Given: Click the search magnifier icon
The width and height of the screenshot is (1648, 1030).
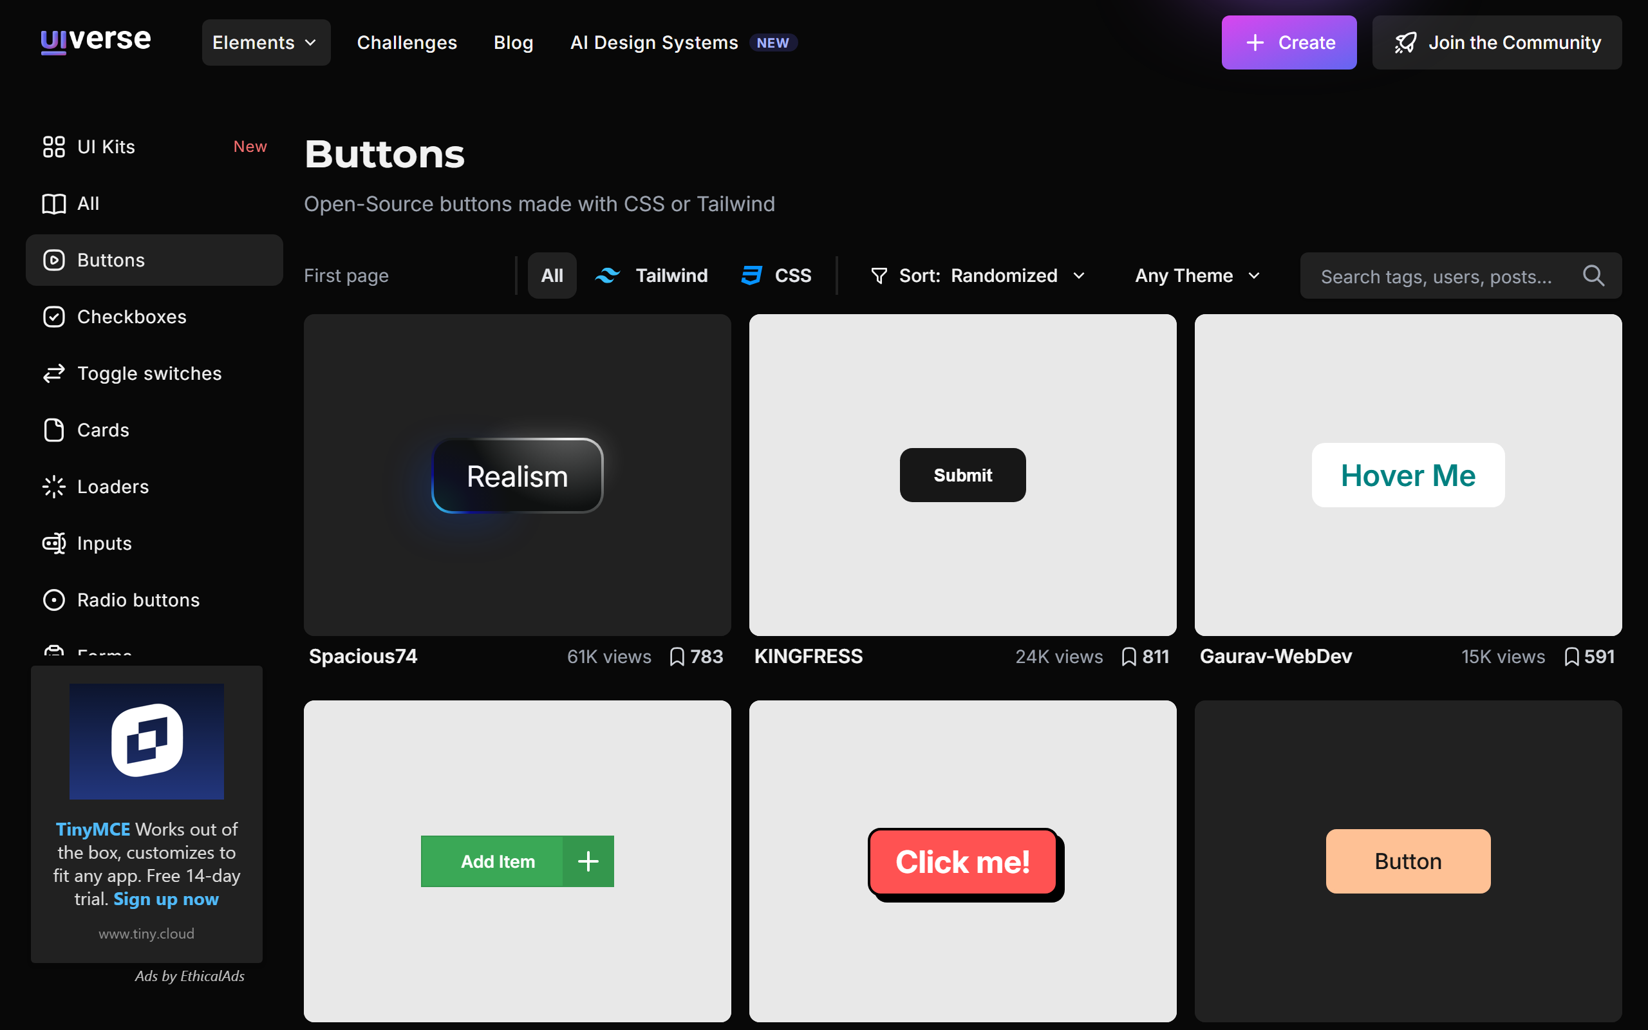Looking at the screenshot, I should coord(1593,276).
